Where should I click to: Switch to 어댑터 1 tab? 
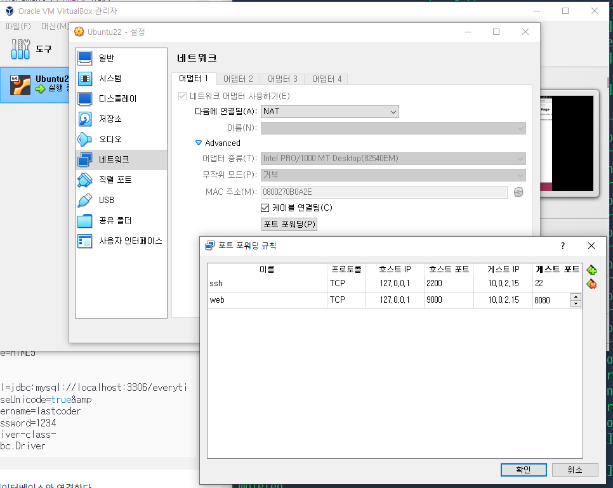194,79
